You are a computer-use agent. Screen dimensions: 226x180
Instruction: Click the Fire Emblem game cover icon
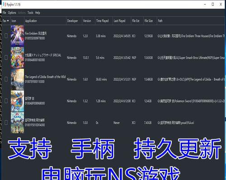coord(17,36)
